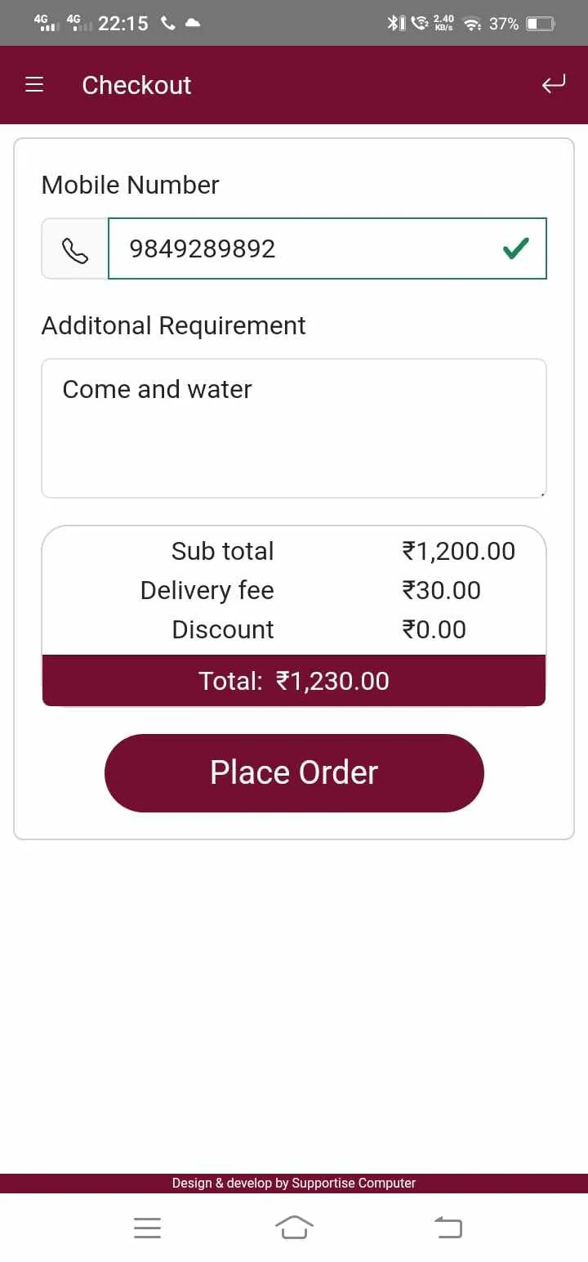Tap the phone icon beside mobile number
588x1262 pixels.
click(75, 249)
